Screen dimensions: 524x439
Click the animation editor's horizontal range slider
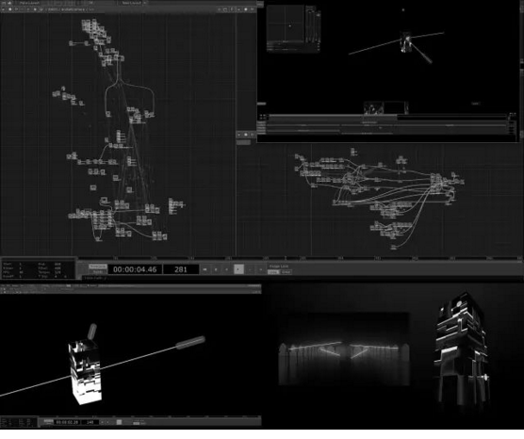point(387,116)
